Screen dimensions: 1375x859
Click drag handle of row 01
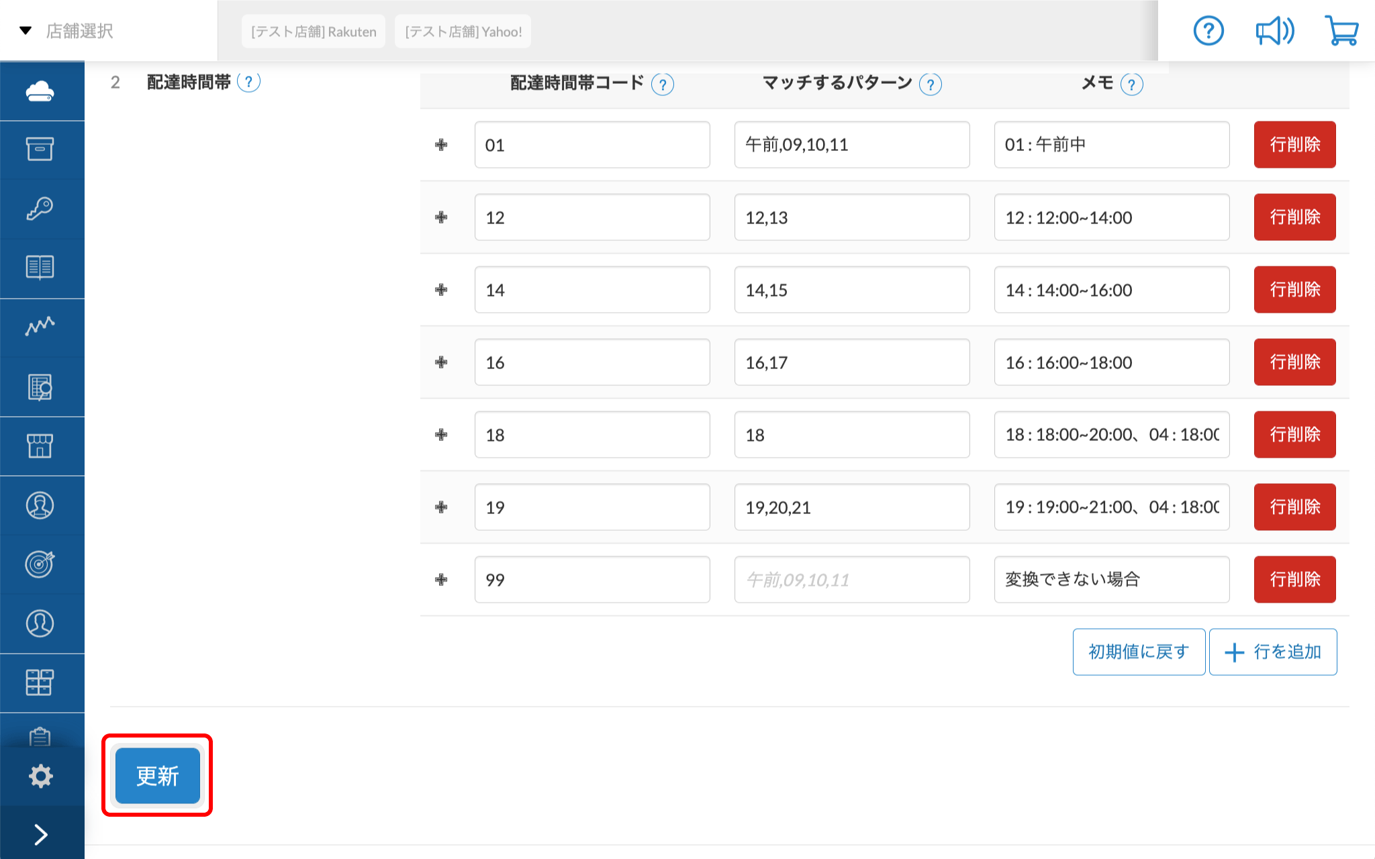point(441,145)
